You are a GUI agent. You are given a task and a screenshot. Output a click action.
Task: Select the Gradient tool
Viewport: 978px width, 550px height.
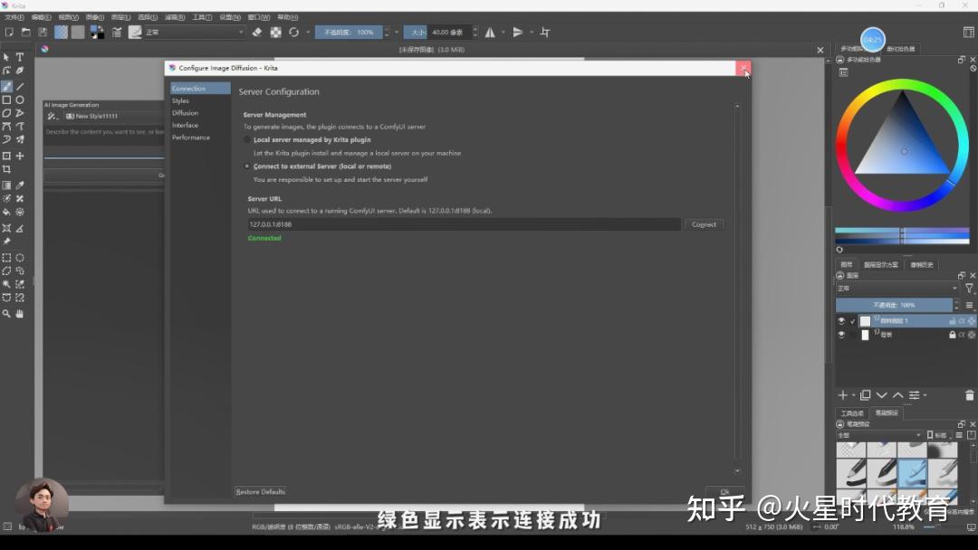tap(7, 185)
